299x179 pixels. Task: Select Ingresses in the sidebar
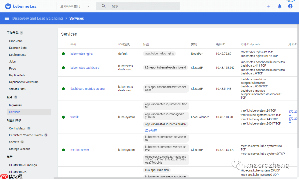click(x=15, y=105)
